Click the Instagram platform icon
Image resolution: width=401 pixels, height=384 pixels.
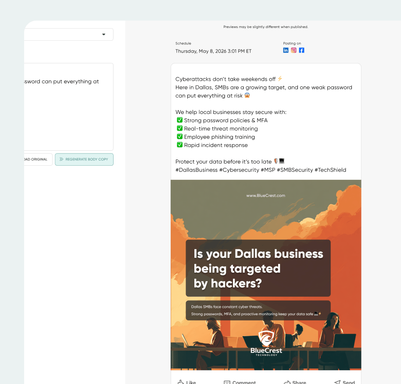coord(294,50)
